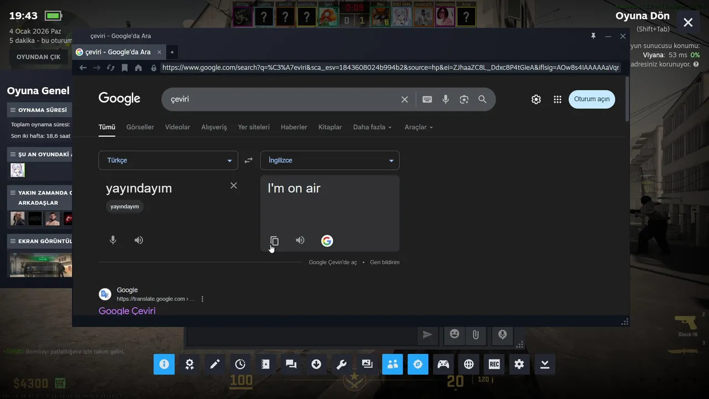Click the send message arrow in chat

click(x=427, y=334)
